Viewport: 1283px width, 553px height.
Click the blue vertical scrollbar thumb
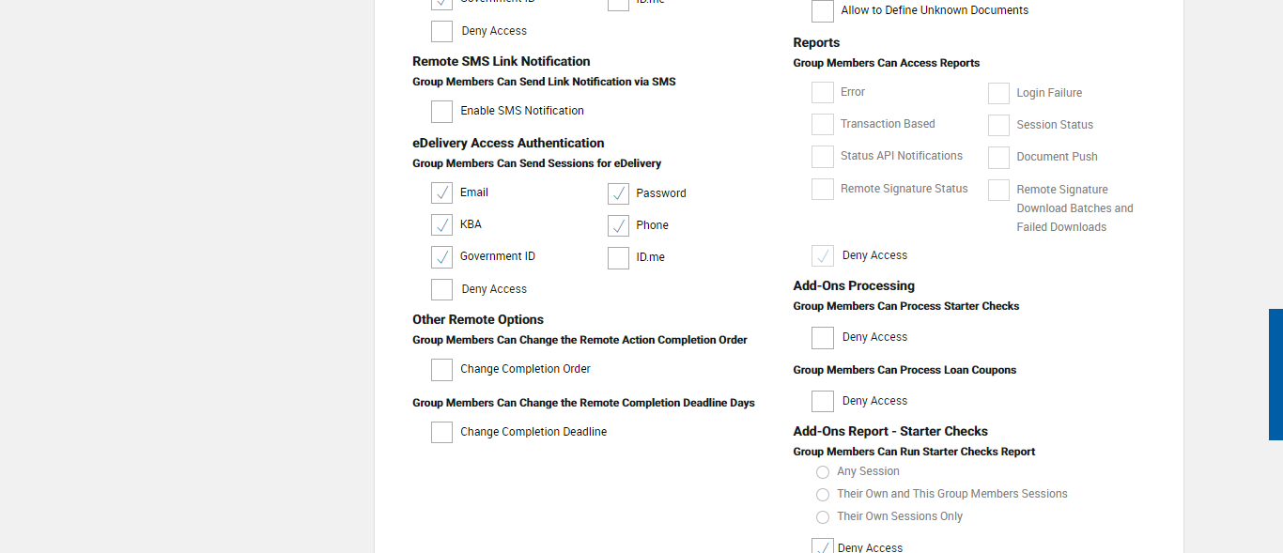tap(1275, 375)
